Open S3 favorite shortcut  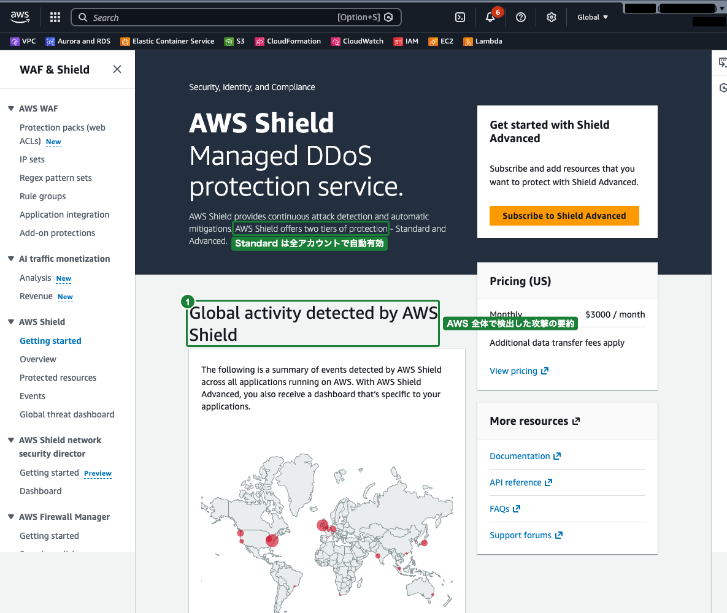click(x=234, y=41)
